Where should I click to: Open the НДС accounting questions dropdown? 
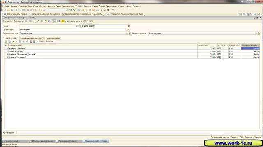(x=75, y=21)
